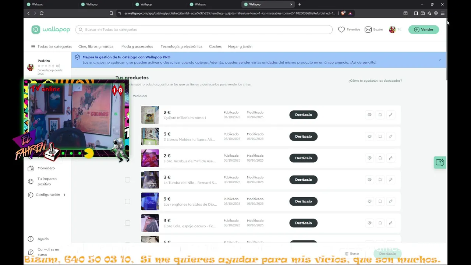
Task: Click pencil edit icon on Libro Lola row
Action: point(390,223)
